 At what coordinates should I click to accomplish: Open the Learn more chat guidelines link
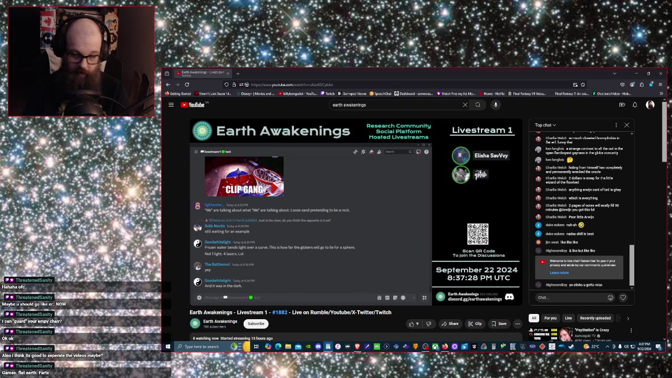tap(559, 272)
